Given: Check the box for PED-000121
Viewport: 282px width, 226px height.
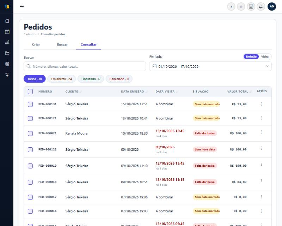Looking at the screenshot, I should (x=30, y=118).
